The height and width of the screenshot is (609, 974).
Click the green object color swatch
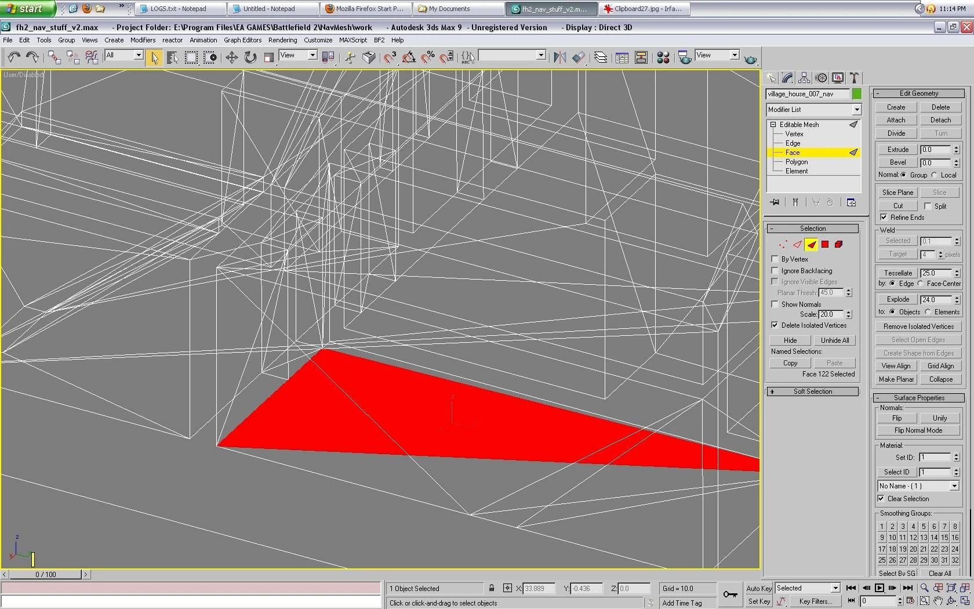point(857,94)
